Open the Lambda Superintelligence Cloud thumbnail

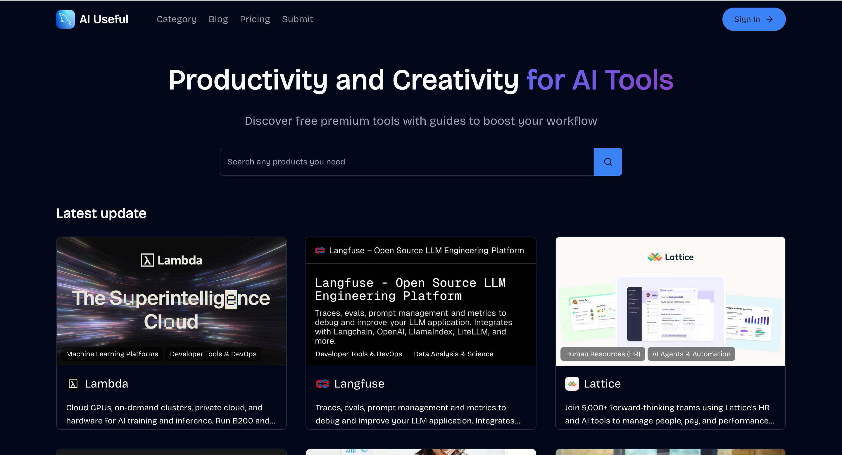pos(171,301)
